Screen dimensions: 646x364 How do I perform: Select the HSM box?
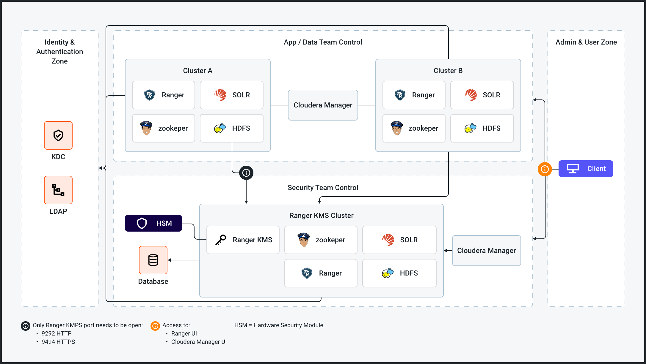click(x=153, y=223)
